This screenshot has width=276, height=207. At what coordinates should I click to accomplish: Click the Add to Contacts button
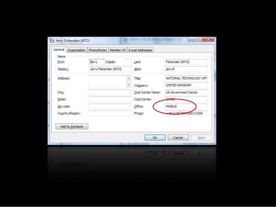coord(72,127)
